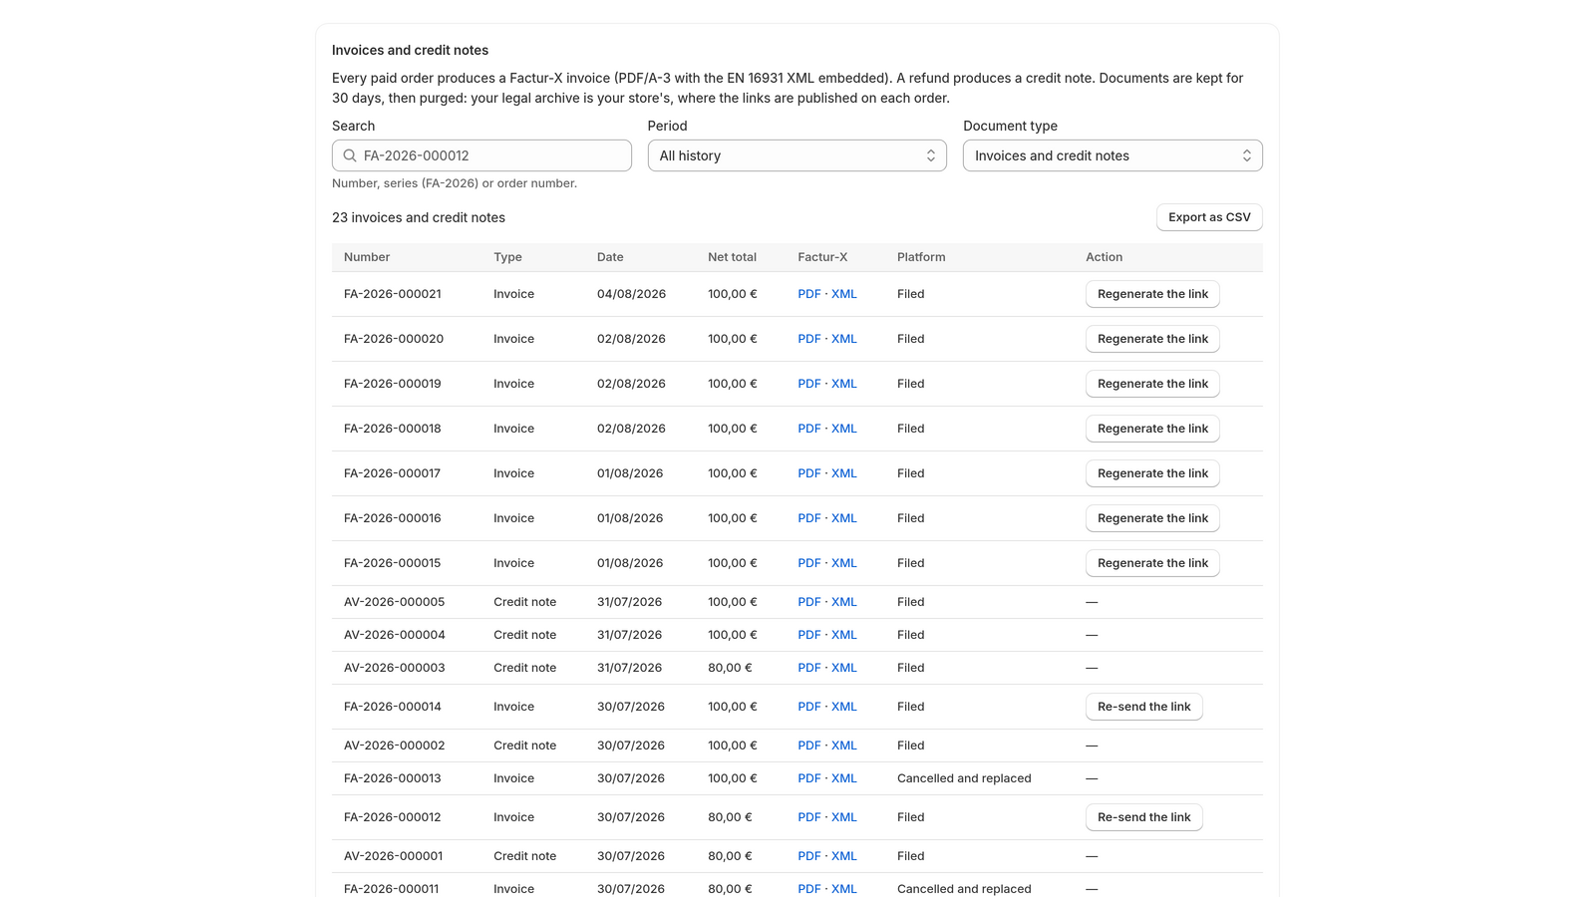Click the Date column header
This screenshot has width=1595, height=897.
610,257
